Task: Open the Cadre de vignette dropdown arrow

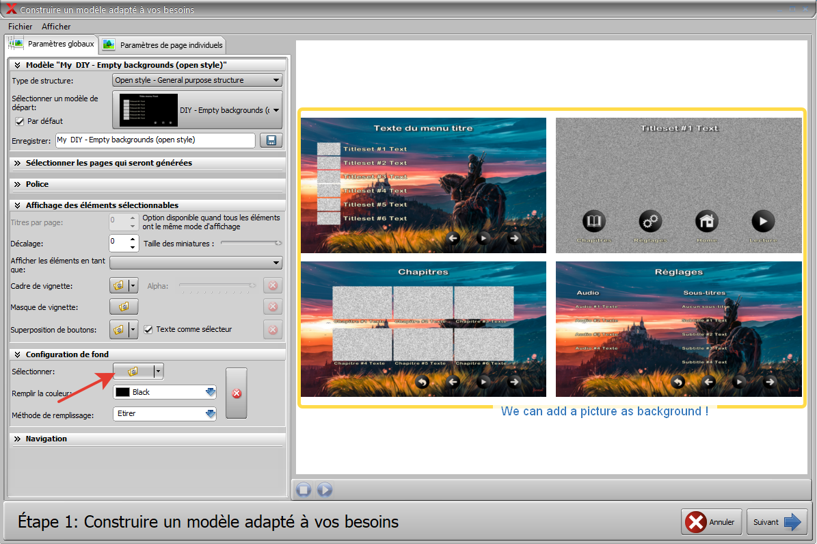Action: click(133, 286)
